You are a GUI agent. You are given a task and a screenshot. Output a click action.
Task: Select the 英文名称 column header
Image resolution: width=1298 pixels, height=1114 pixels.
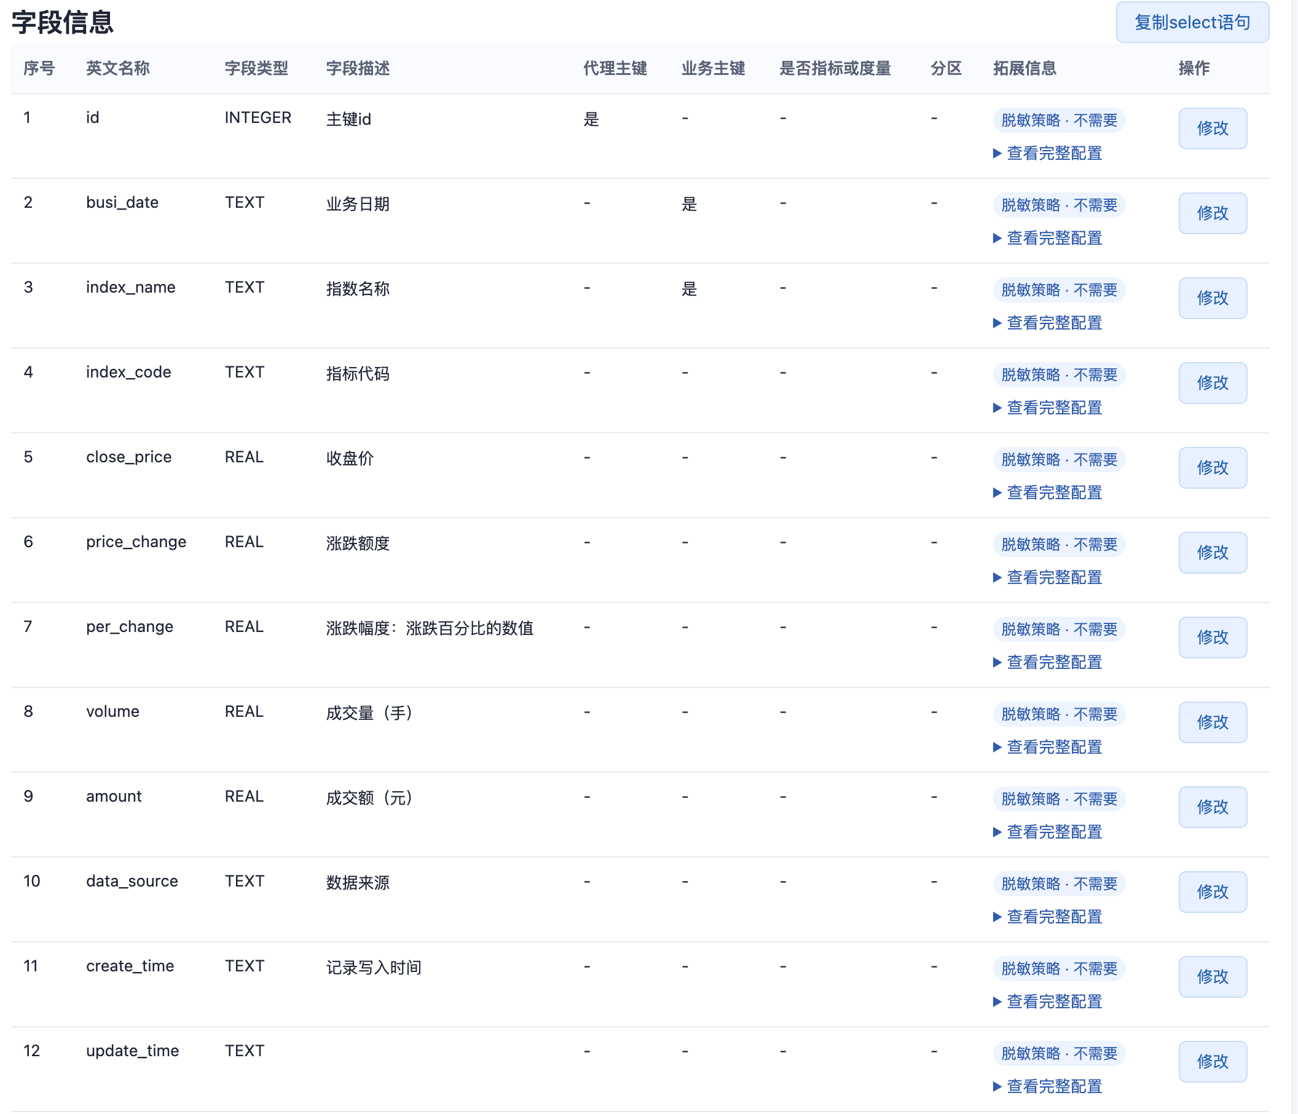(x=118, y=68)
